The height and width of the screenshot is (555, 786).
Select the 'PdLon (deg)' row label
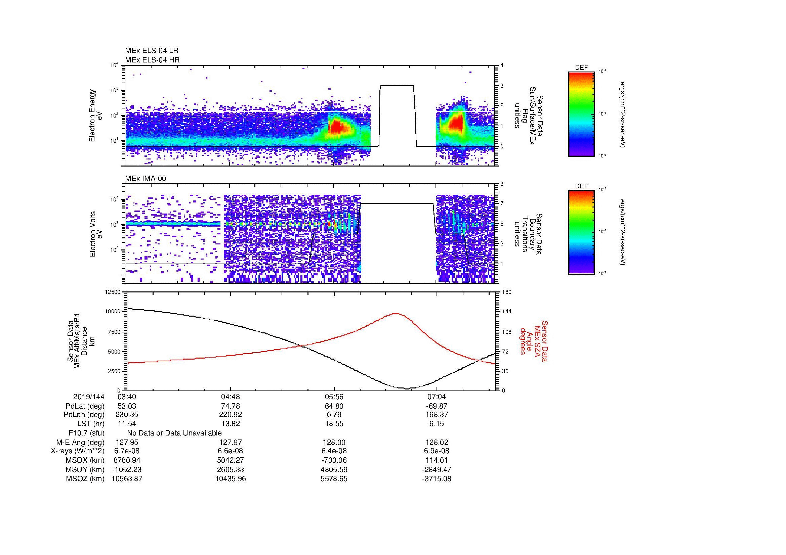tap(84, 415)
